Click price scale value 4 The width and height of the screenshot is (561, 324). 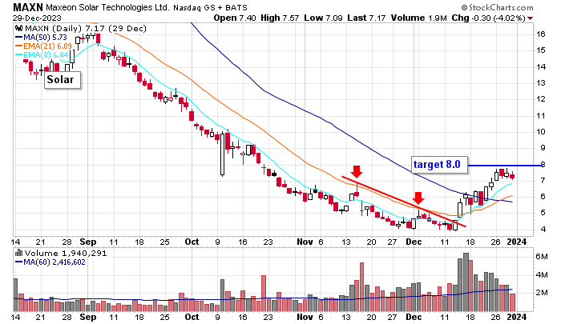coord(543,229)
